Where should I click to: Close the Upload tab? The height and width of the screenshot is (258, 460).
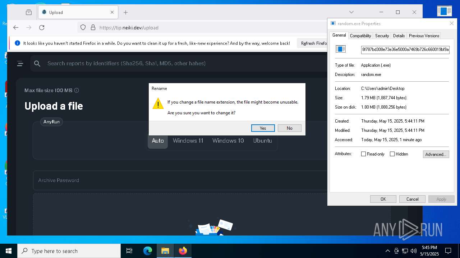click(112, 12)
